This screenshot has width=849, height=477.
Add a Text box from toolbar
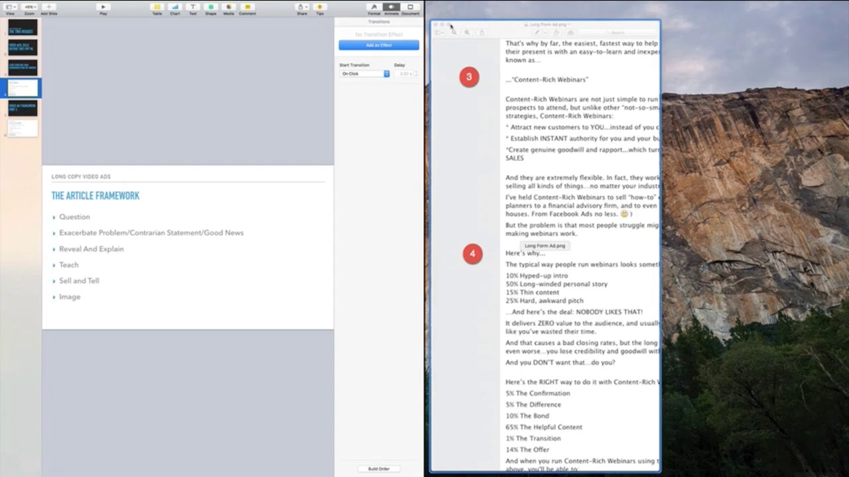[193, 7]
